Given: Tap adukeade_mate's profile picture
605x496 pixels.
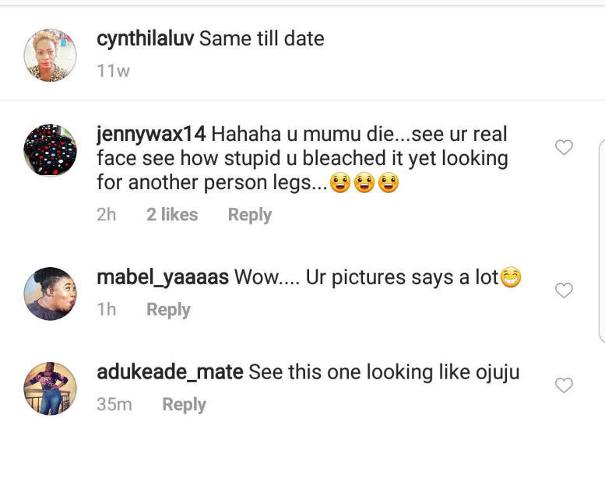Looking at the screenshot, I should (x=51, y=389).
